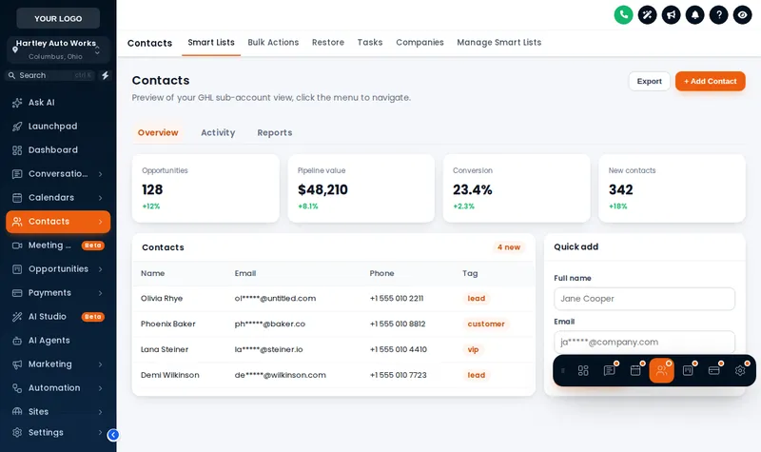Open the Olivia Rhye contact row
Image resolution: width=761 pixels, height=452 pixels.
click(334, 299)
